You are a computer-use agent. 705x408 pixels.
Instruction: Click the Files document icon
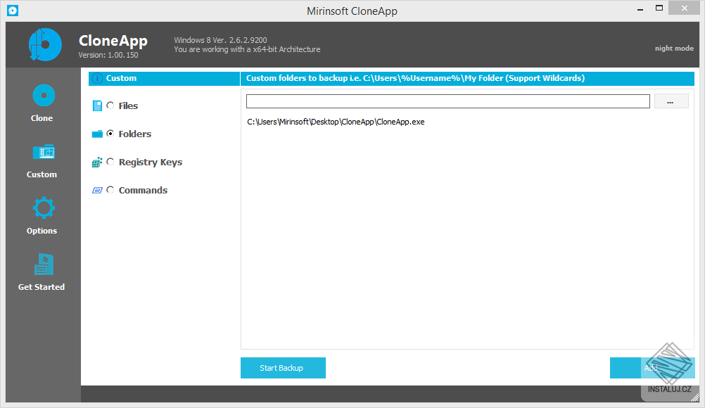click(97, 106)
